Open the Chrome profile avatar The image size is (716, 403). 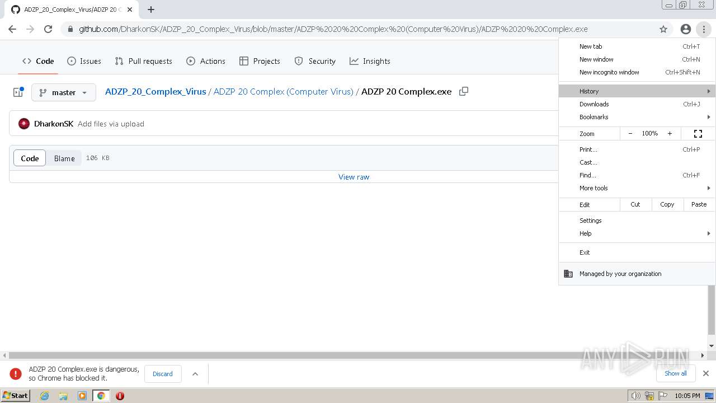[x=686, y=29]
